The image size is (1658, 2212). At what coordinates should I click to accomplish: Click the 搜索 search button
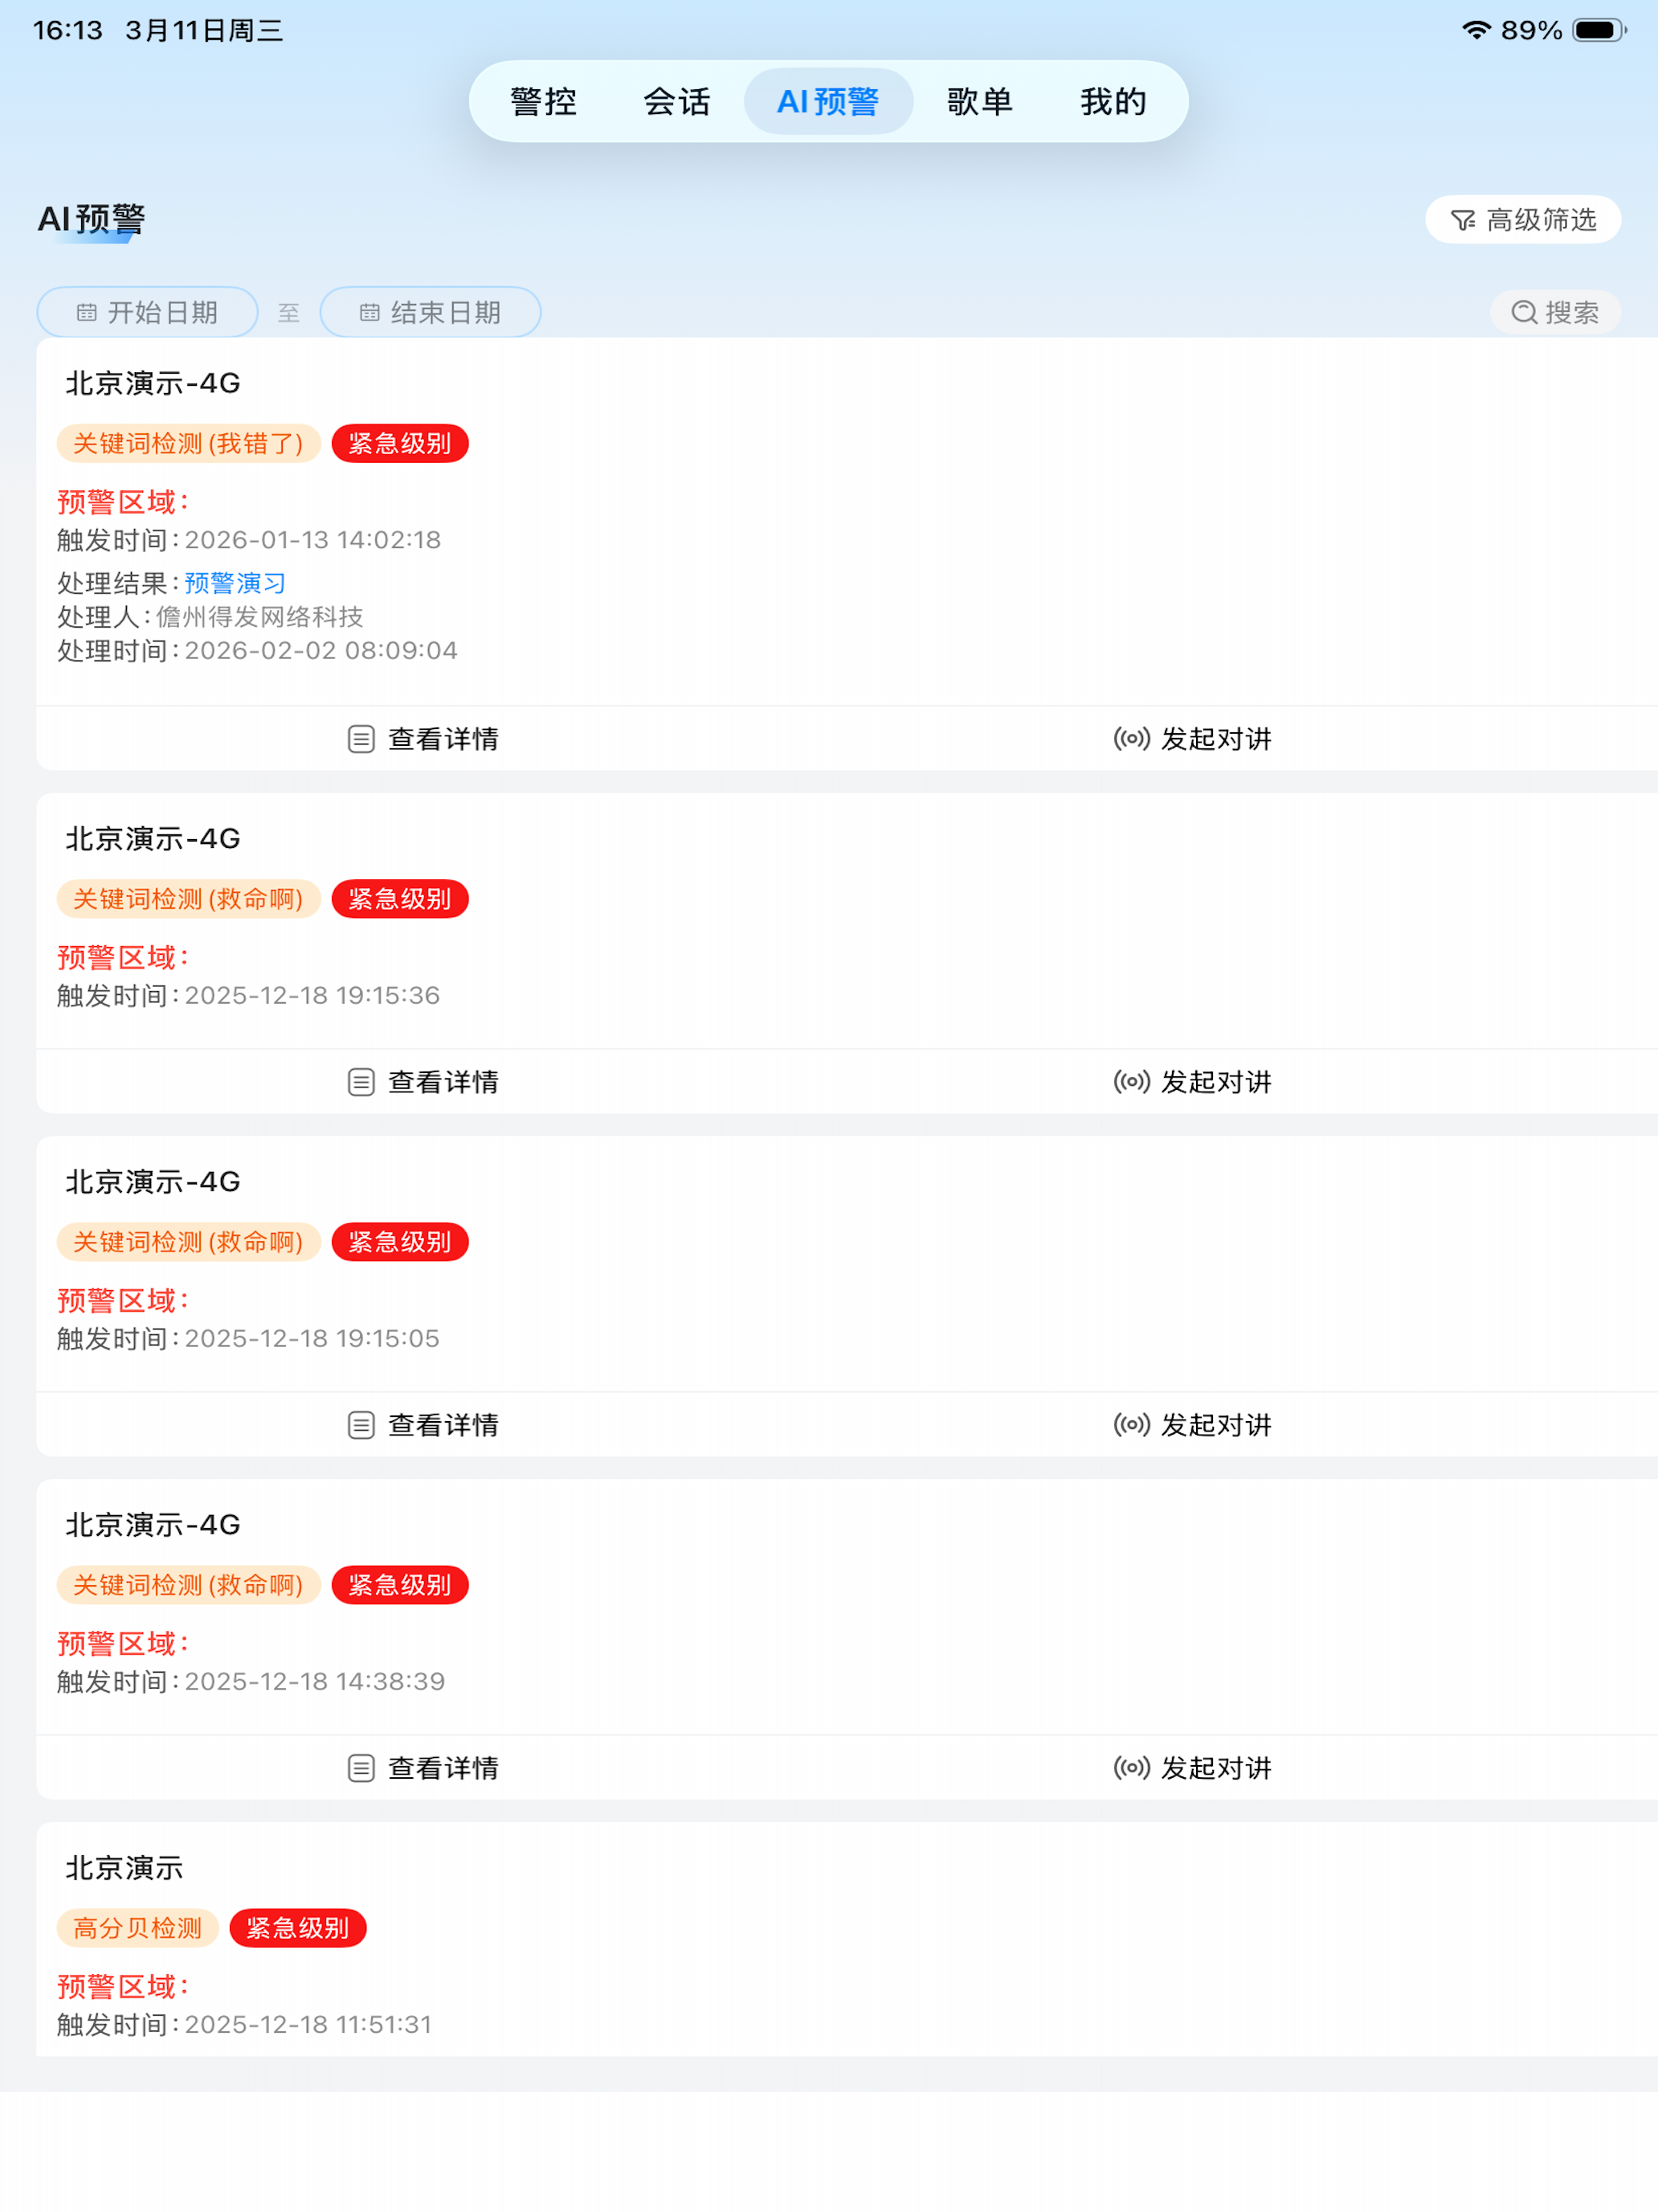tap(1555, 313)
